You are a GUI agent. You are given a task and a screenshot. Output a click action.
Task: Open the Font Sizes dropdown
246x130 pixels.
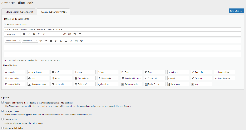click(x=29, y=41)
